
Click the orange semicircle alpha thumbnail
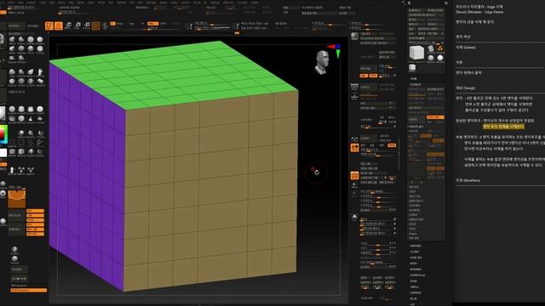click(x=17, y=198)
